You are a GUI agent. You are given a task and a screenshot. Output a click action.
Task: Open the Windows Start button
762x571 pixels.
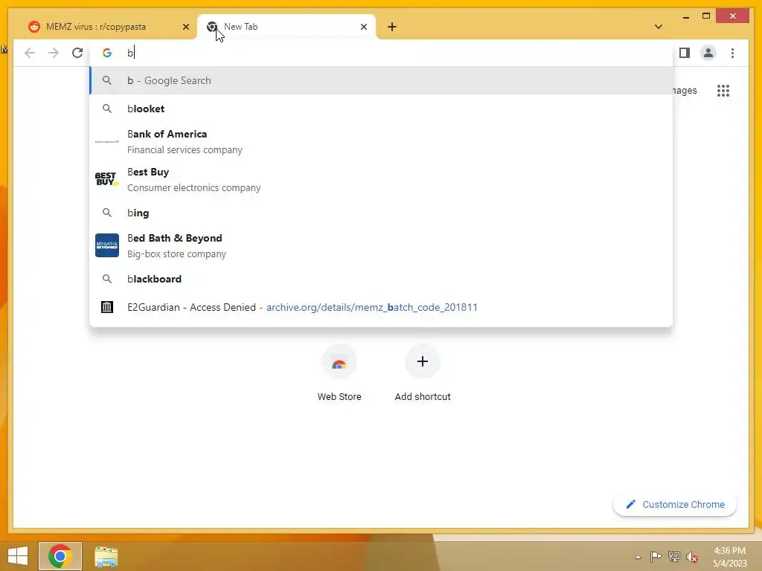18,556
